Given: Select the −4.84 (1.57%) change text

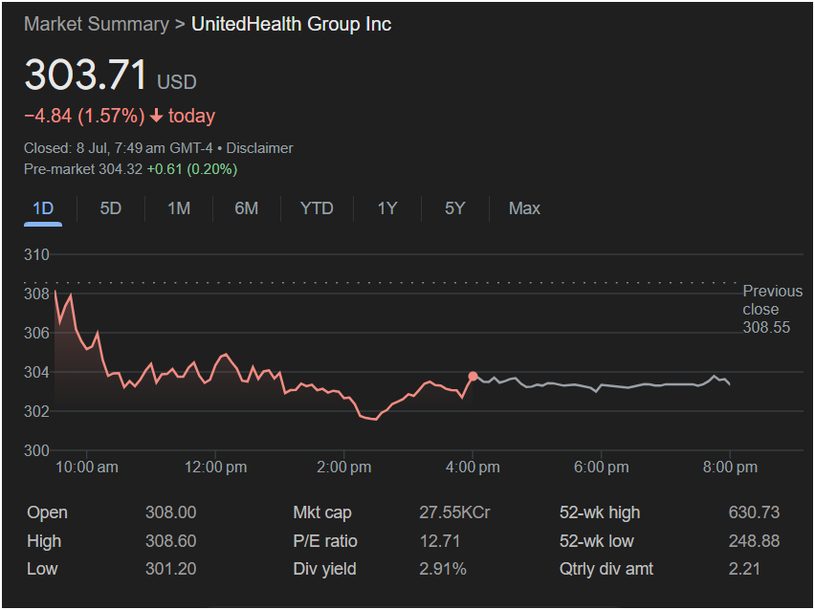Looking at the screenshot, I should click(x=84, y=116).
